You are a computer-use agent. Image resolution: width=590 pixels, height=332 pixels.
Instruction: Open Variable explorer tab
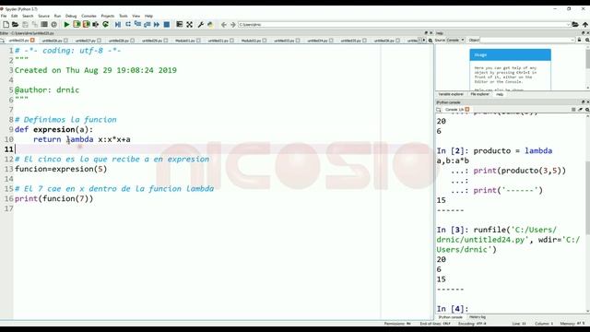(451, 94)
